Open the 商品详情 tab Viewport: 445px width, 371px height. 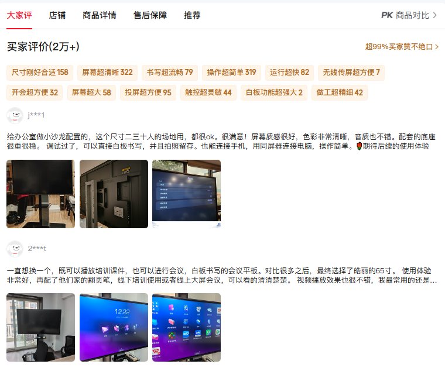(100, 15)
